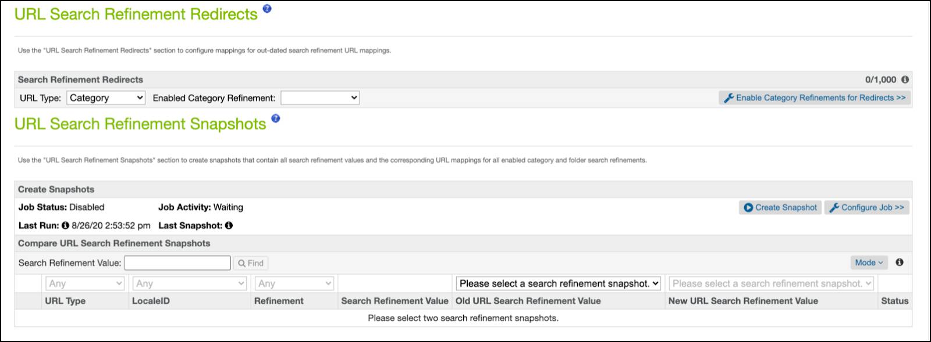Image resolution: width=931 pixels, height=342 pixels.
Task: Open URL Type filter Any dropdown
Action: pos(85,283)
